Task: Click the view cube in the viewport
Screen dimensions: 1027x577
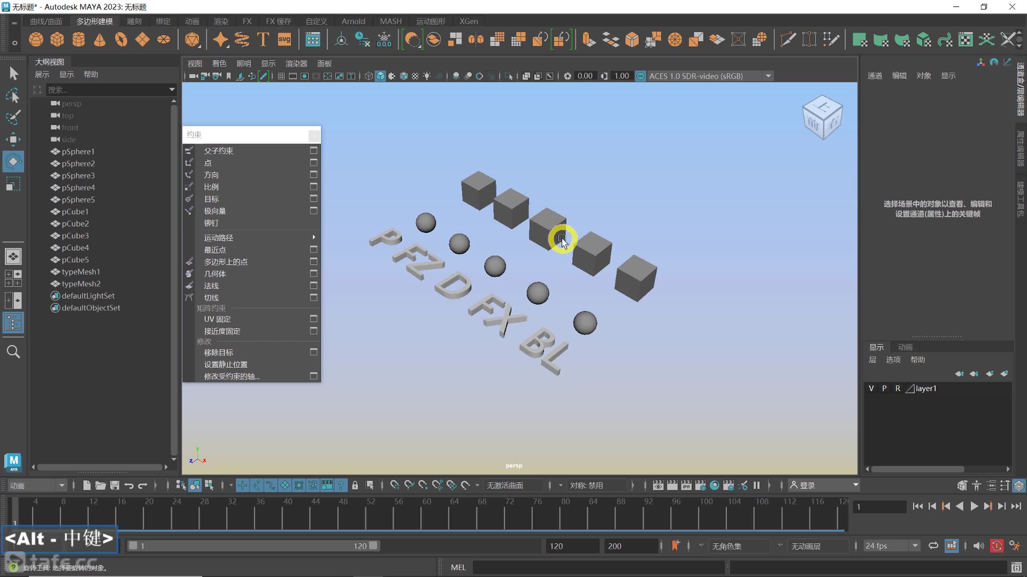Action: coord(822,117)
